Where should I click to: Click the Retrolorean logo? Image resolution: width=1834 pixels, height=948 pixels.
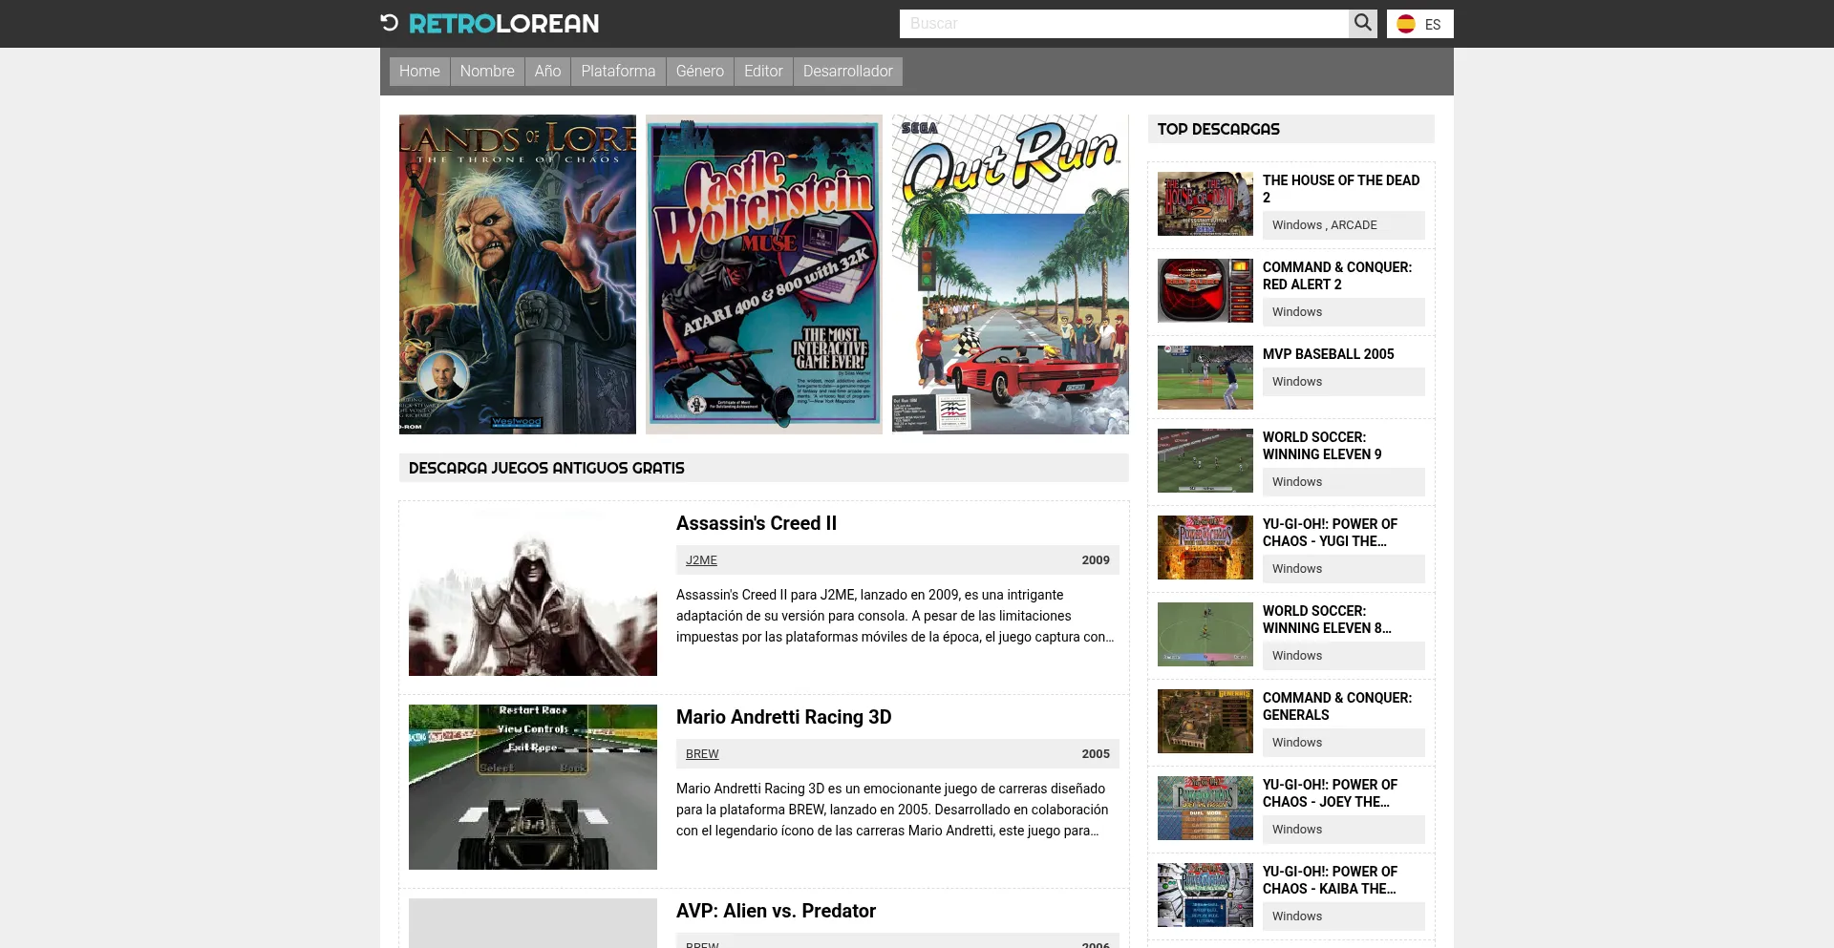(489, 23)
